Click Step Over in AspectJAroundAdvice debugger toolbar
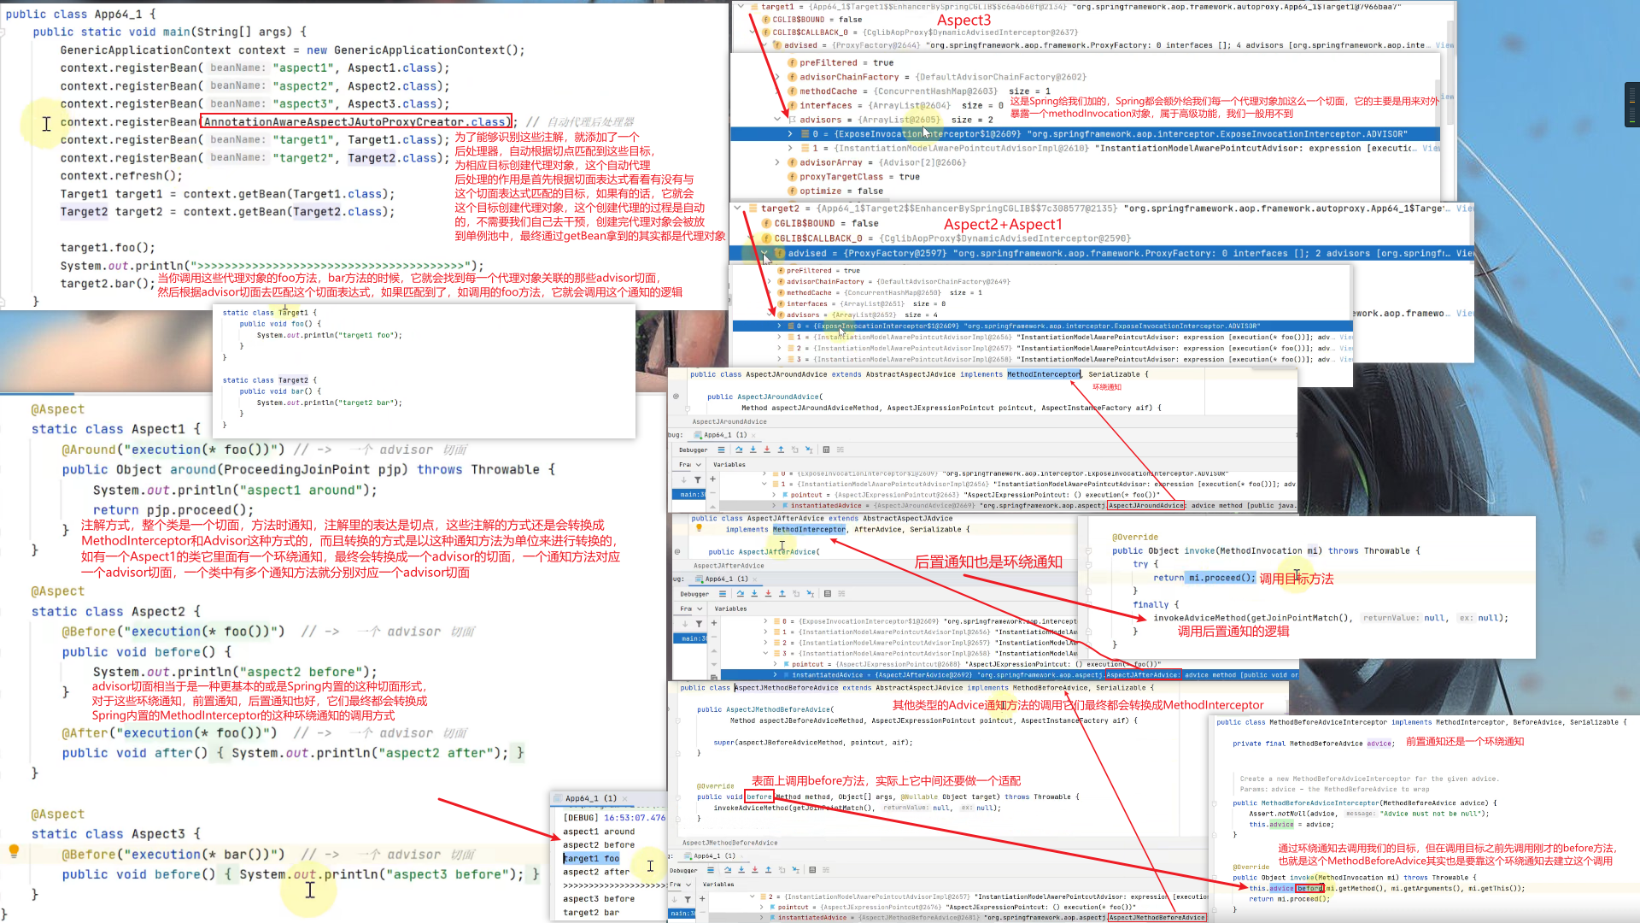1640x923 pixels. click(739, 450)
